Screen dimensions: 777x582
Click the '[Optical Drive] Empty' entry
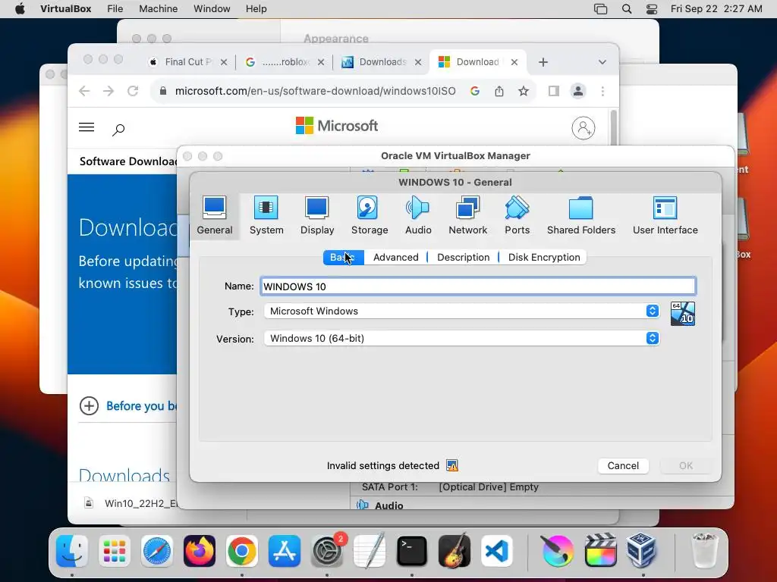pos(488,487)
